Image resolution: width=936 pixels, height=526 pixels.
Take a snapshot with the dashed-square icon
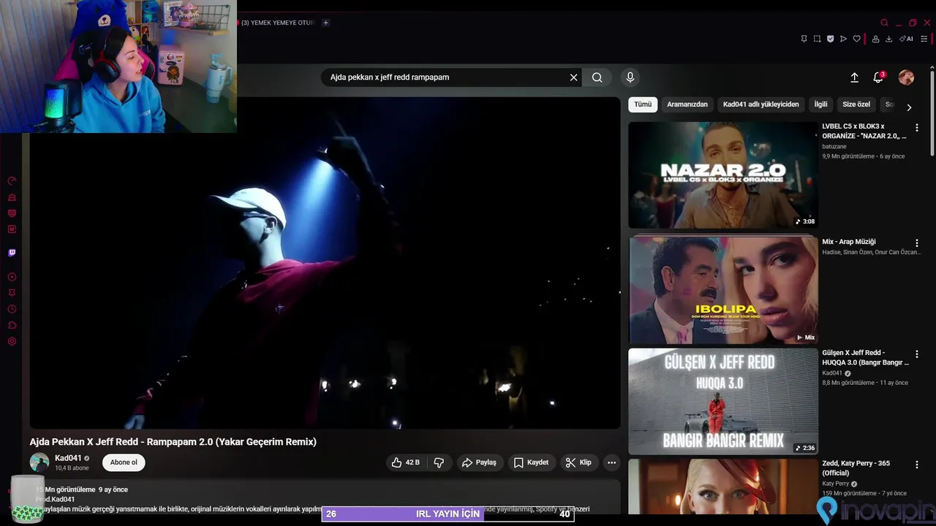tap(817, 39)
